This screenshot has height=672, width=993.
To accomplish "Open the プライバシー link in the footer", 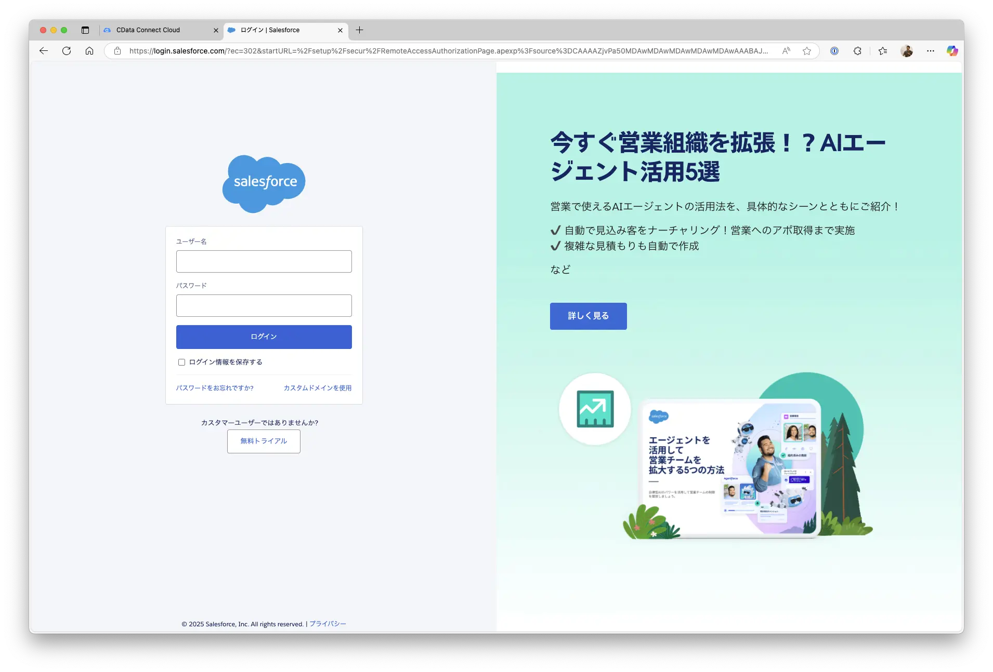I will [328, 624].
